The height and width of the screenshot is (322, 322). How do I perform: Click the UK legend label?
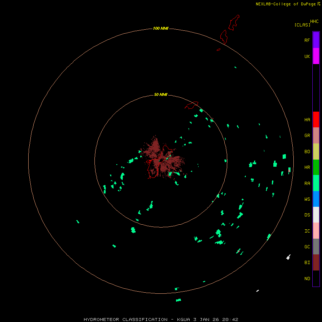coord(307,56)
